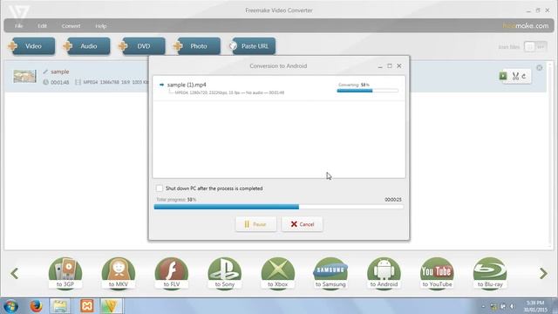Open the Convert menu
Image resolution: width=558 pixels, height=314 pixels.
71,26
